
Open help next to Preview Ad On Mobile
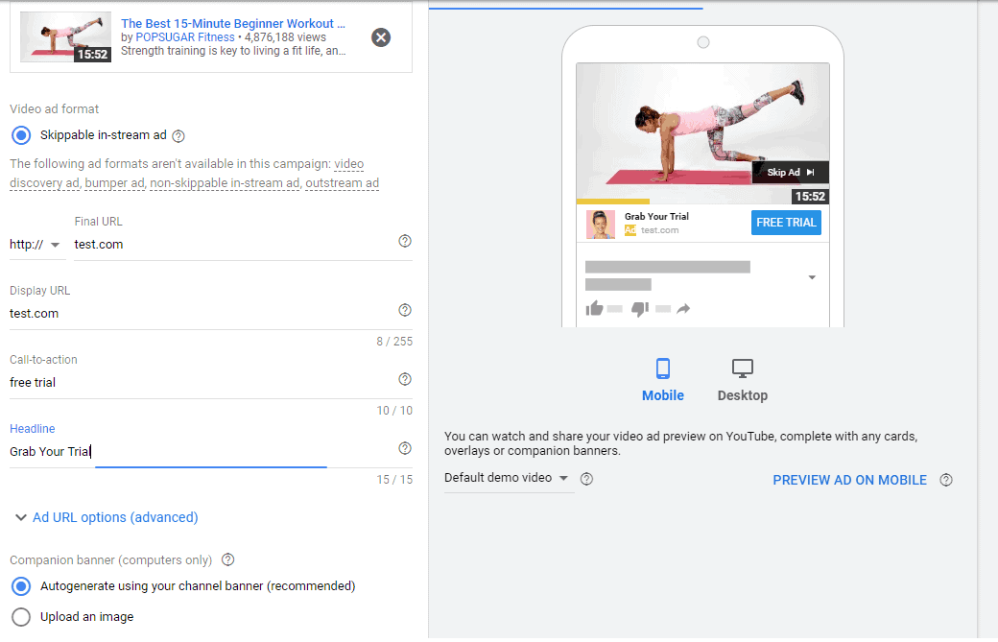tap(946, 481)
